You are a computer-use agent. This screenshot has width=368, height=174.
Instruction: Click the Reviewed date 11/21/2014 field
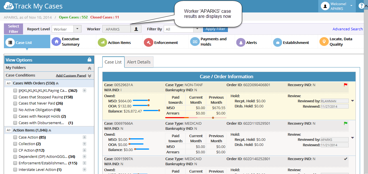coord(334,145)
